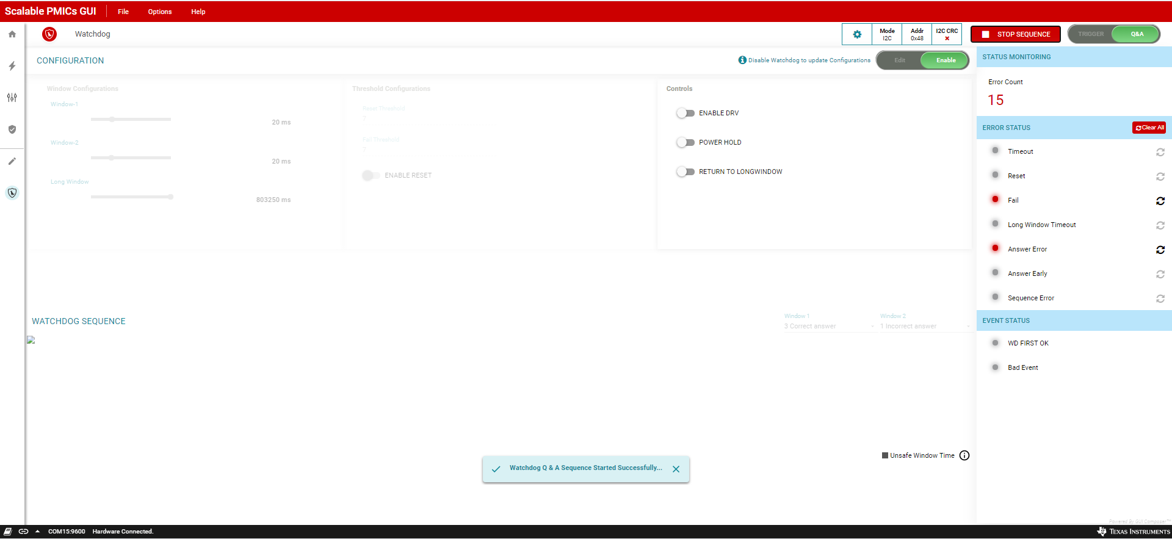Enable RETURN TO LONGWINDOW toggle
This screenshot has width=1172, height=539.
685,172
